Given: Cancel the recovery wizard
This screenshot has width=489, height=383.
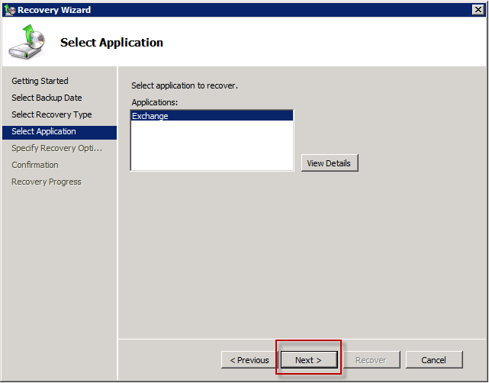Looking at the screenshot, I should 434,359.
